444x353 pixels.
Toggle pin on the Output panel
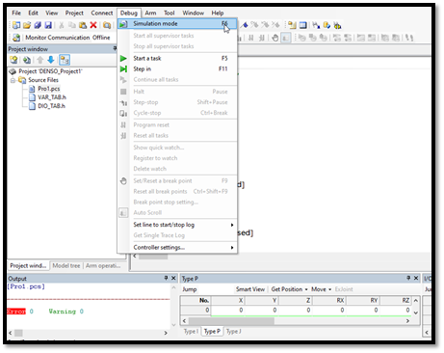click(x=166, y=278)
